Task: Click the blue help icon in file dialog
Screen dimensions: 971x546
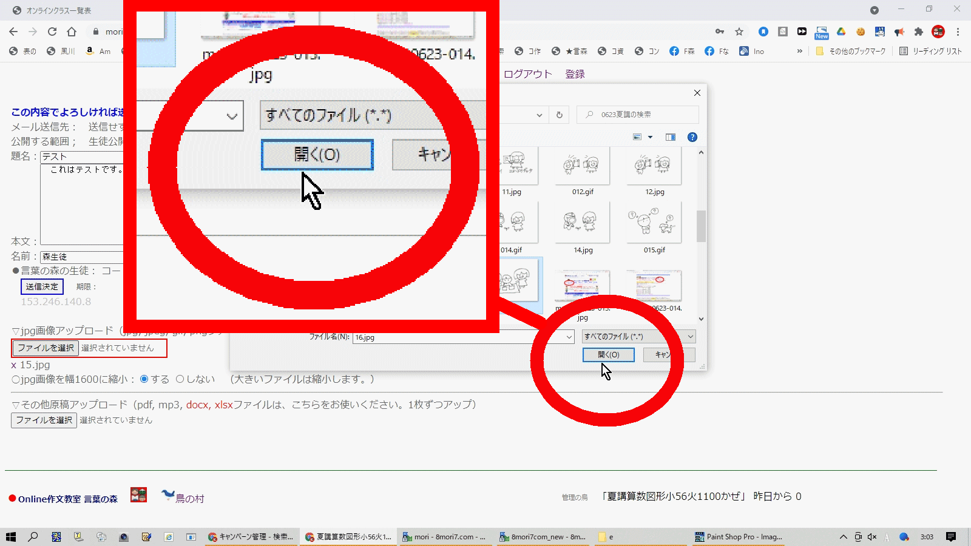Action: point(692,137)
